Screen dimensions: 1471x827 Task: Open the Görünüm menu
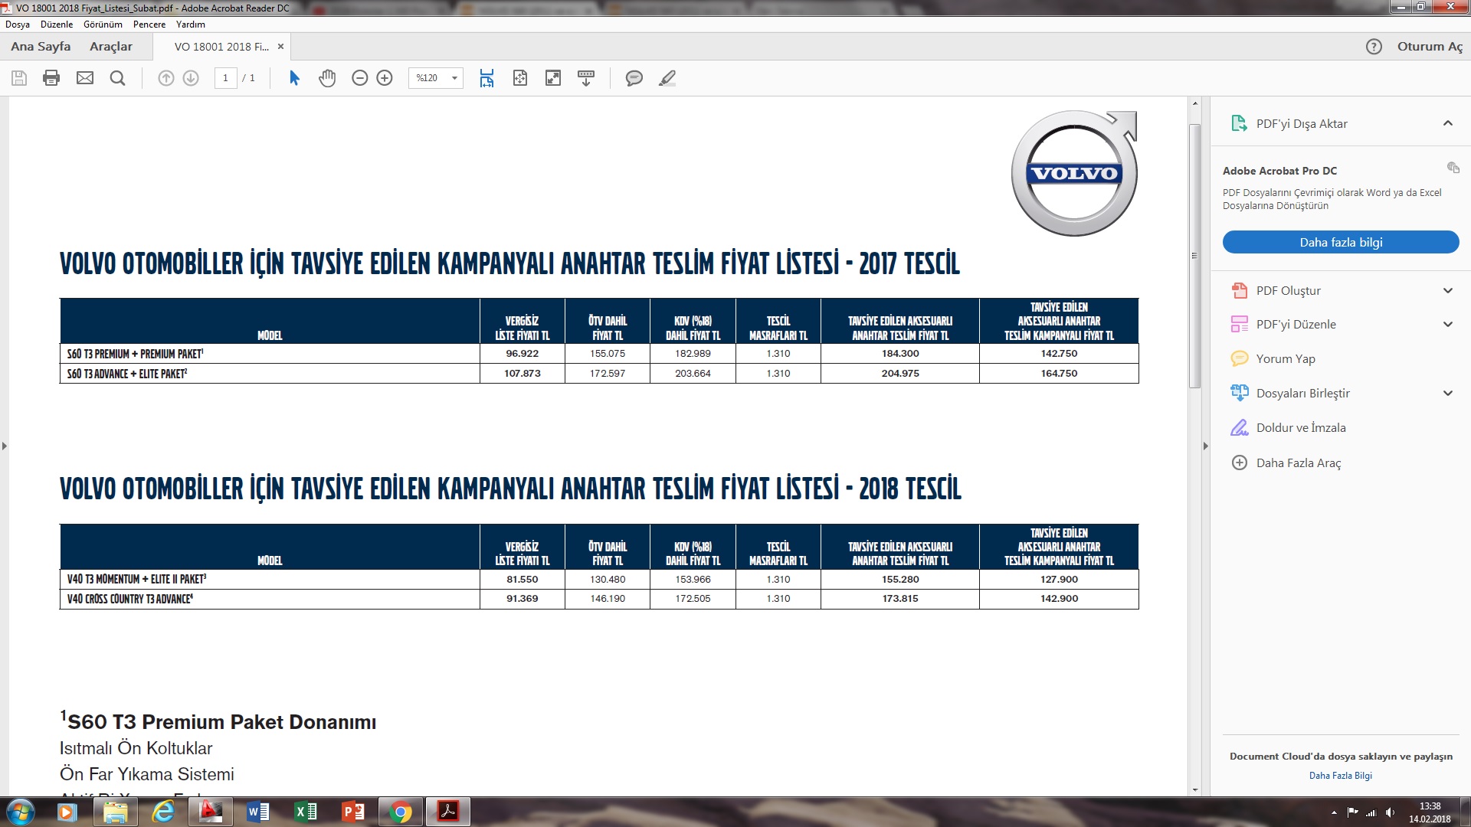pos(103,25)
